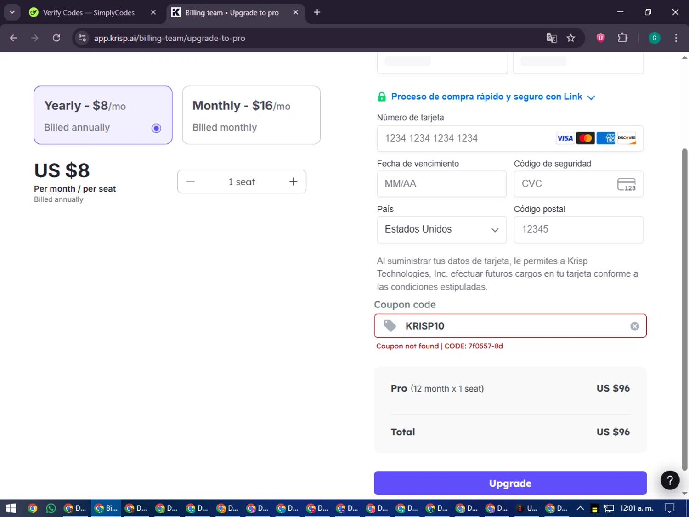Open the Windows Start menu
The height and width of the screenshot is (517, 689).
(x=11, y=508)
